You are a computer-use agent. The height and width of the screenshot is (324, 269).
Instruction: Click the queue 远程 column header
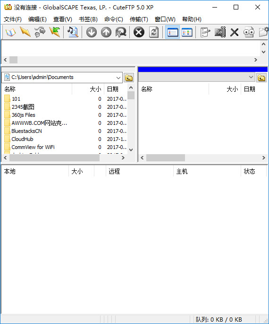140,171
